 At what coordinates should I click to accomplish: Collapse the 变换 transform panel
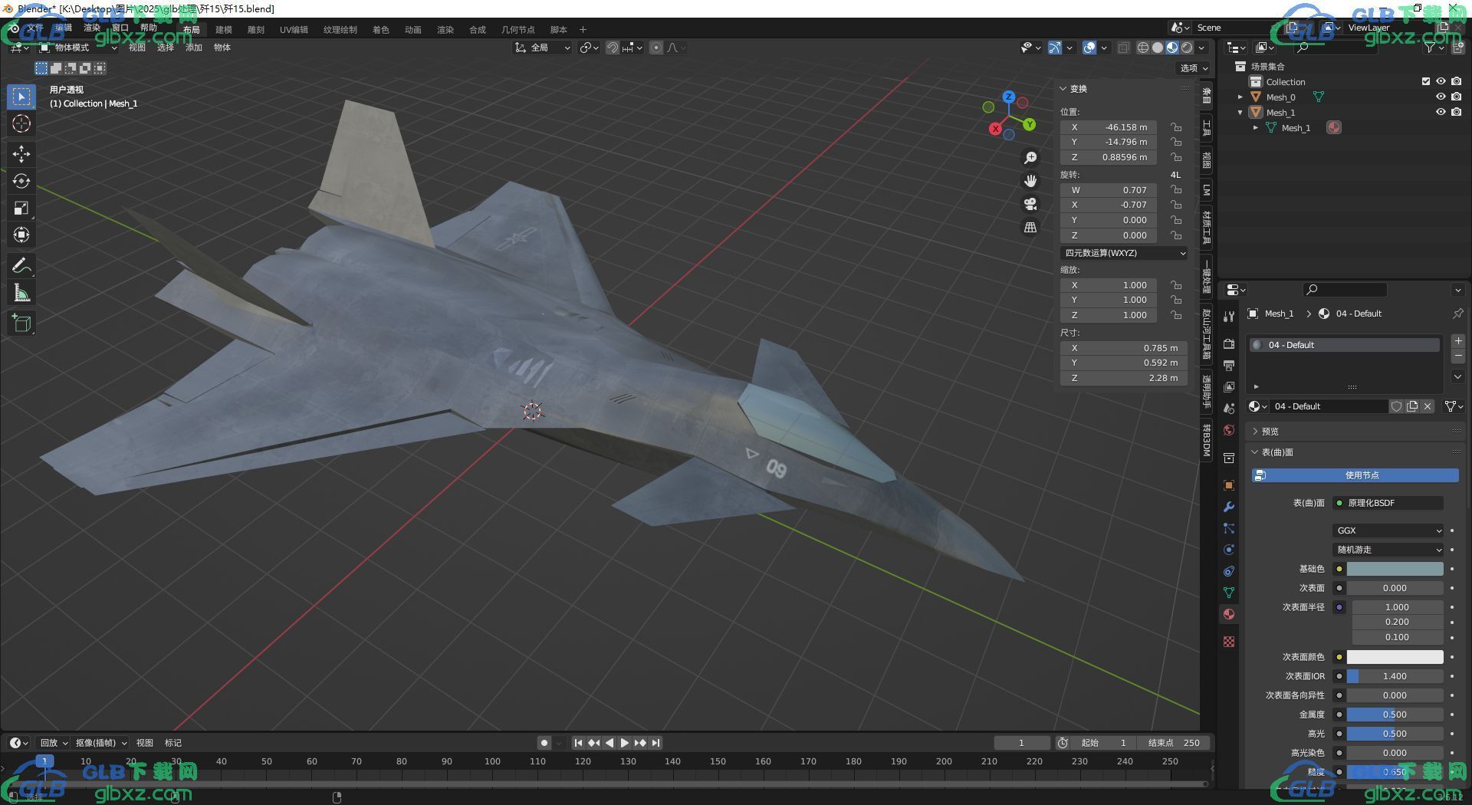1063,89
